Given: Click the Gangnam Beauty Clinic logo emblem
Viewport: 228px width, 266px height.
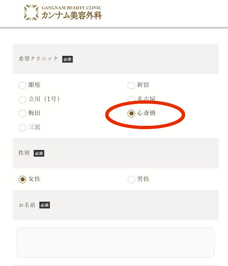Looking at the screenshot, I should [31, 12].
